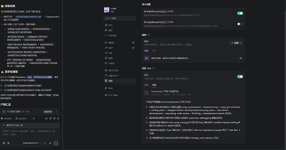Click the 产物汇总 heading
286x150 pixels.
[x=6, y=104]
